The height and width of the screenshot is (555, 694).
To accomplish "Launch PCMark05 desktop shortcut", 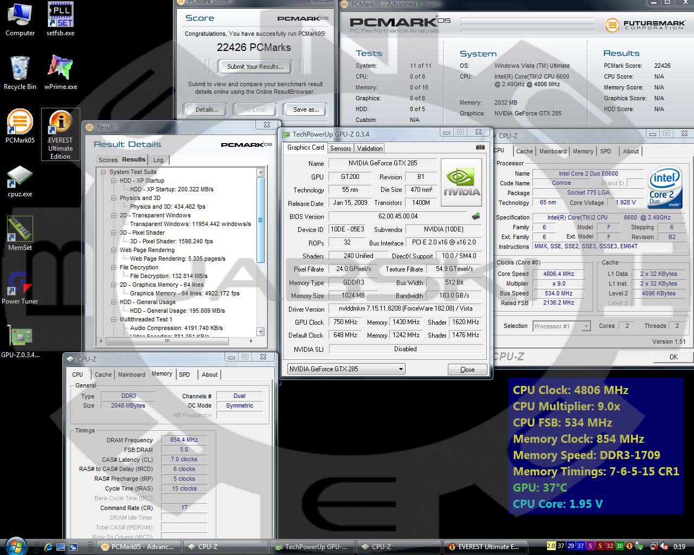I will coord(20,126).
